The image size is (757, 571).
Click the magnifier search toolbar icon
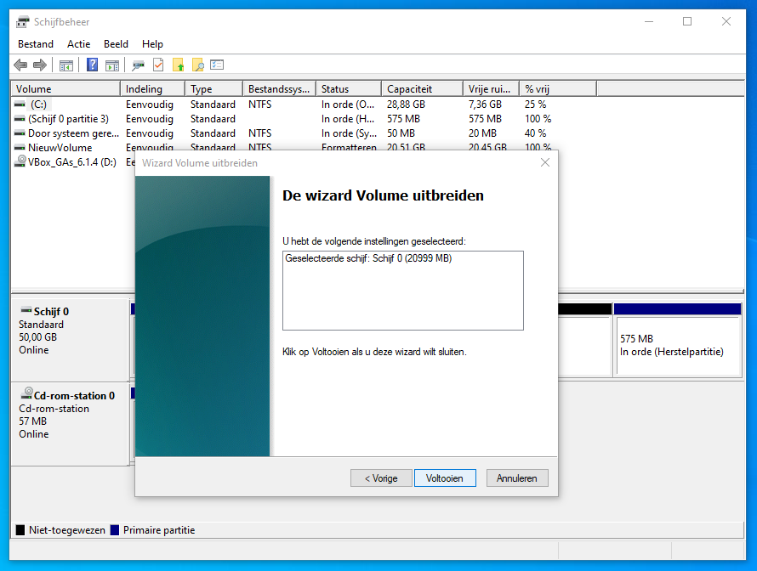(197, 65)
